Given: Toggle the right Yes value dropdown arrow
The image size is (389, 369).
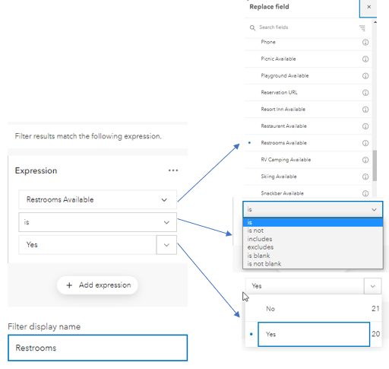Looking at the screenshot, I should click(372, 286).
